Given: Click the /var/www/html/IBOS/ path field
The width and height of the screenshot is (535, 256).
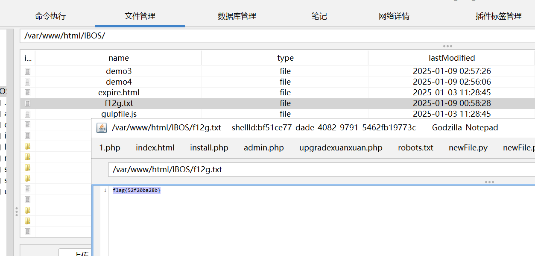Looking at the screenshot, I should click(277, 36).
